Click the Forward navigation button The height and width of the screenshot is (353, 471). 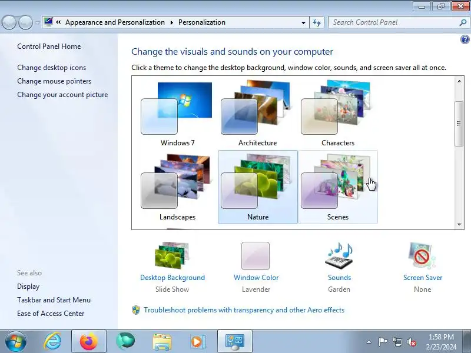tap(26, 22)
